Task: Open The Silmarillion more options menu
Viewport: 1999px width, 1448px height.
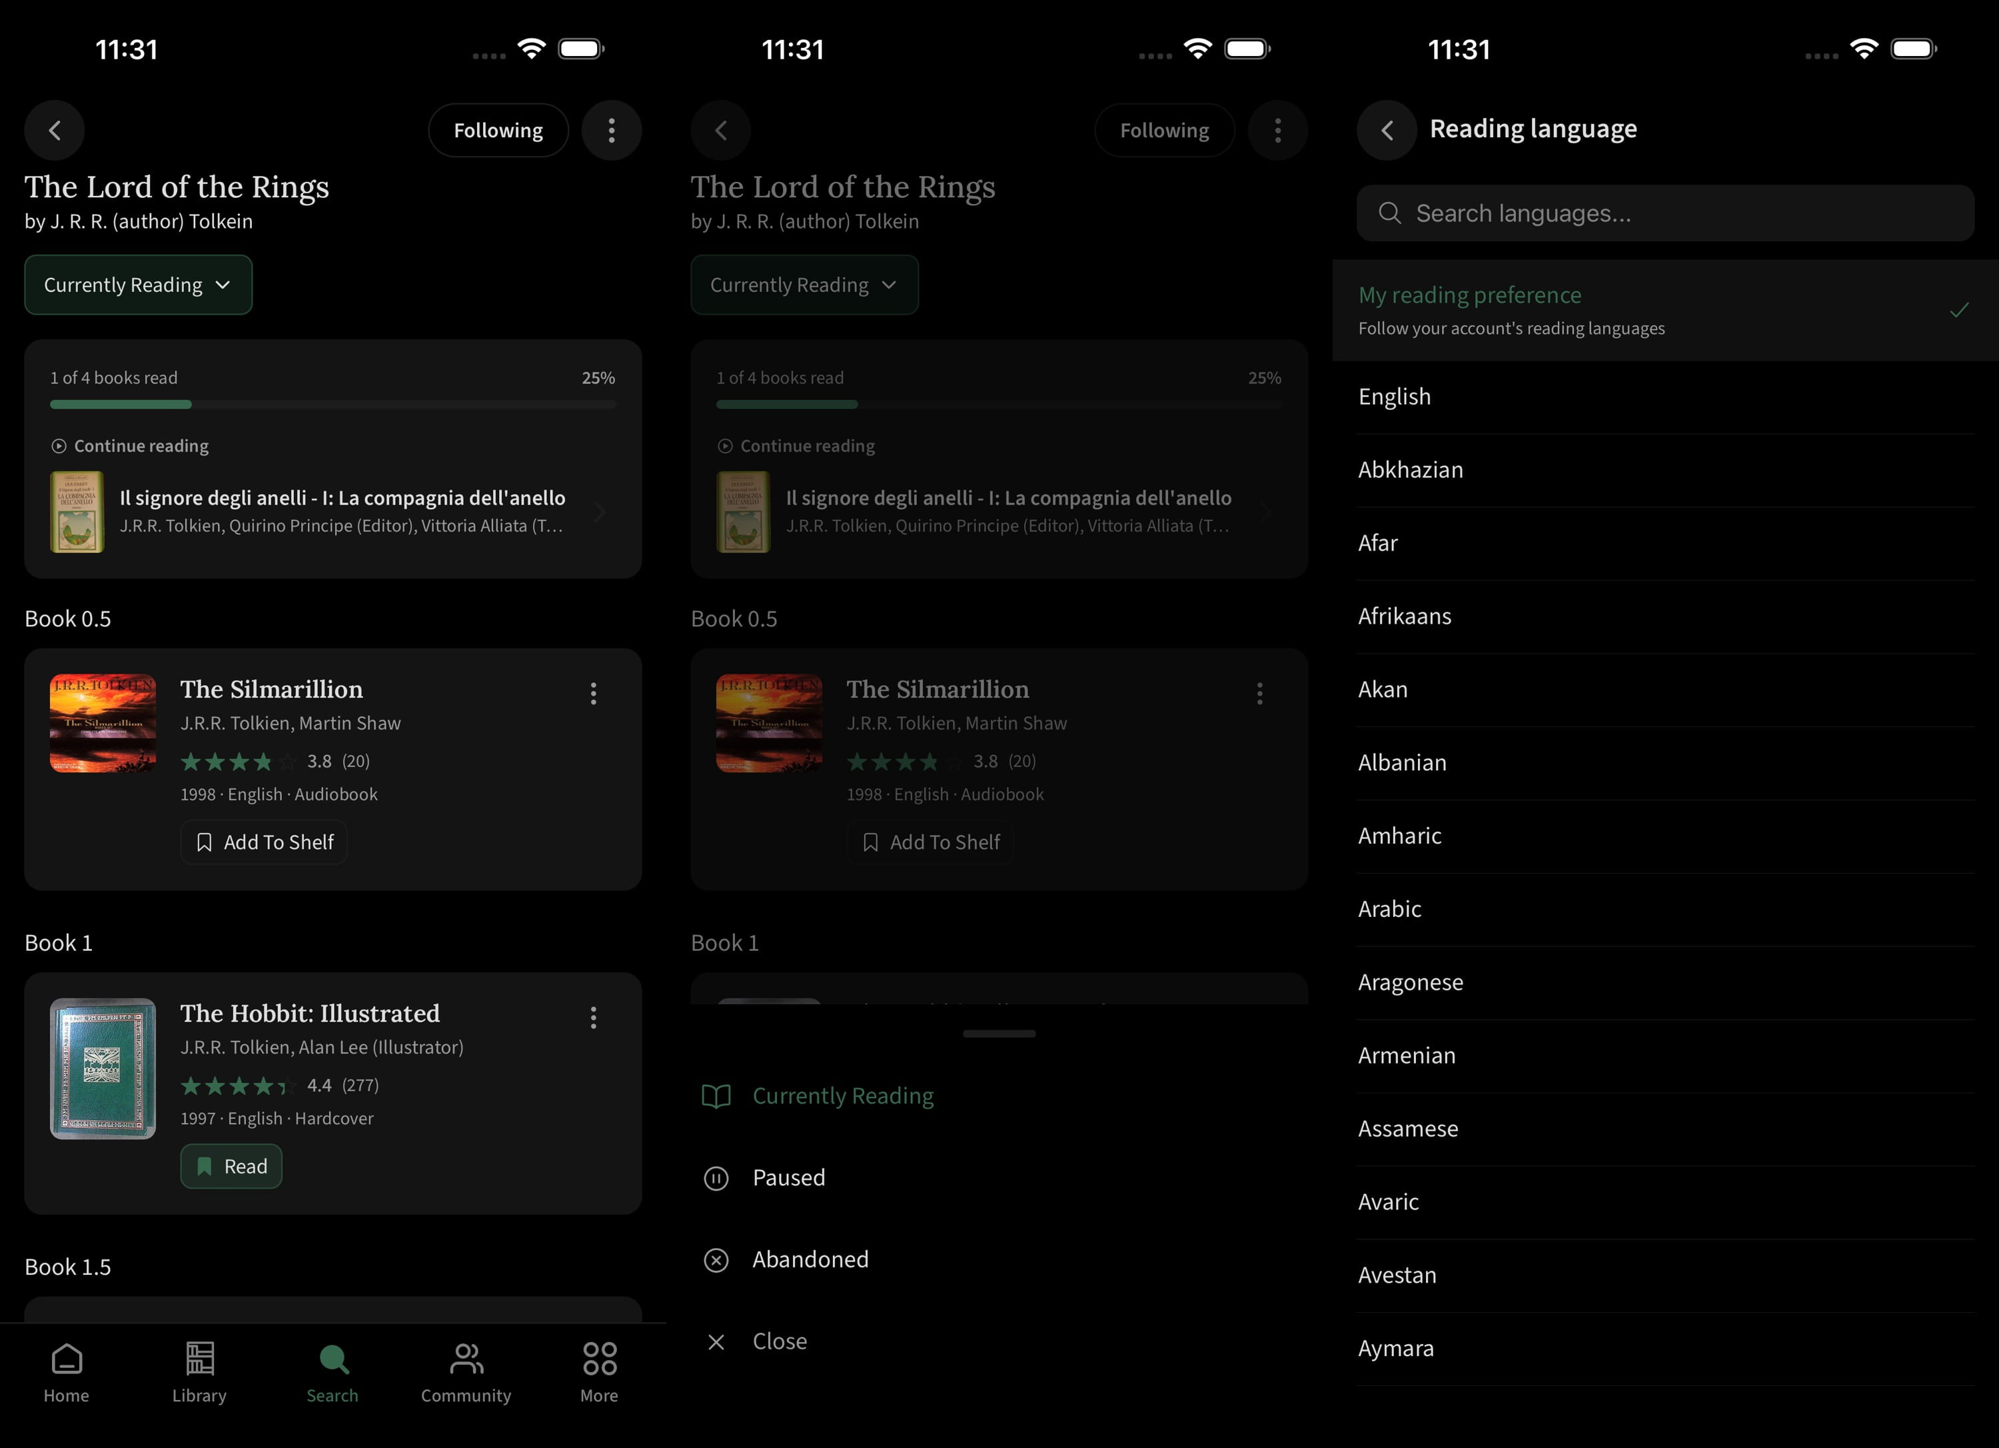Action: click(x=593, y=694)
